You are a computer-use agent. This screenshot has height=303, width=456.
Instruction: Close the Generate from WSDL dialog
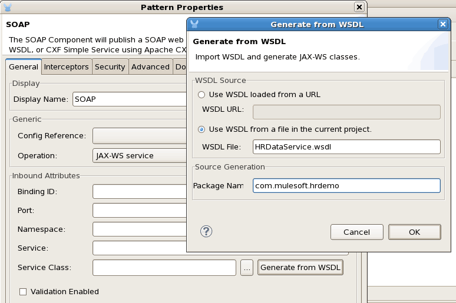click(442, 24)
